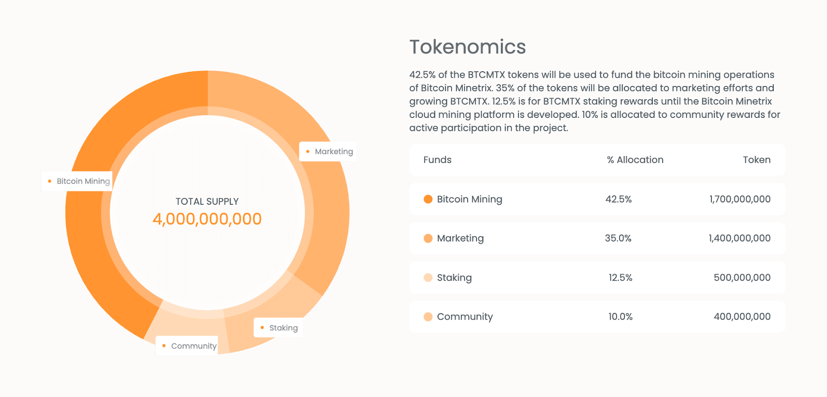Click the Marketing legend dot in table

pos(428,238)
